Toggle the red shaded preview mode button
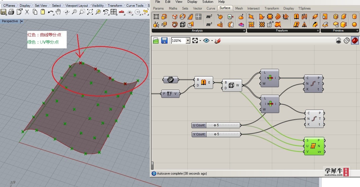The height and width of the screenshot is (187, 360). click(x=355, y=41)
